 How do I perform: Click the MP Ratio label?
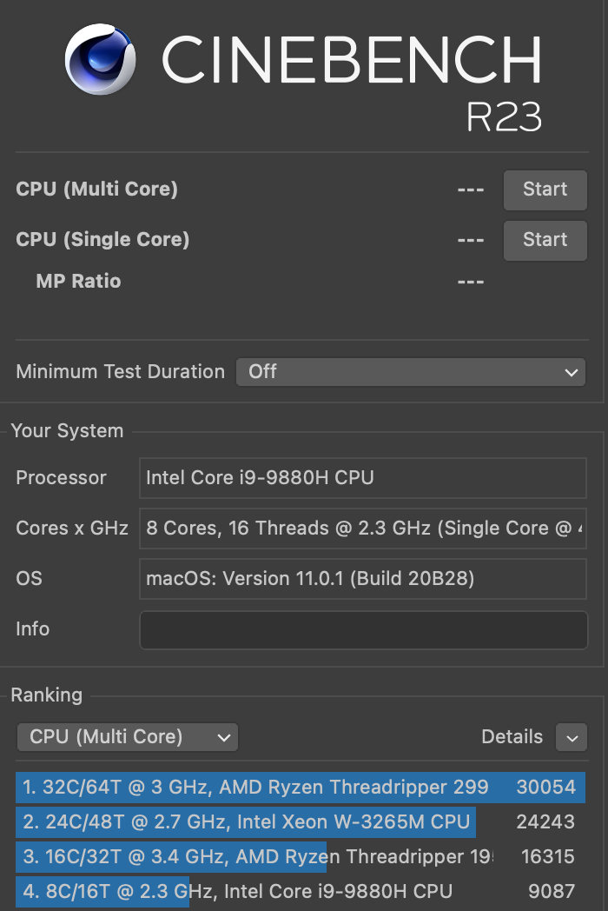[78, 282]
